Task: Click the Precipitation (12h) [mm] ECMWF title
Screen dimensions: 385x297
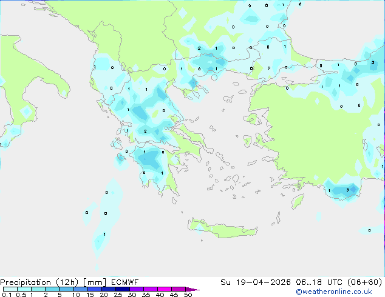Action: 69,282
